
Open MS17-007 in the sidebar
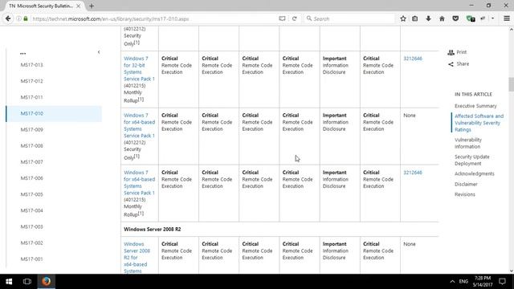(x=32, y=162)
